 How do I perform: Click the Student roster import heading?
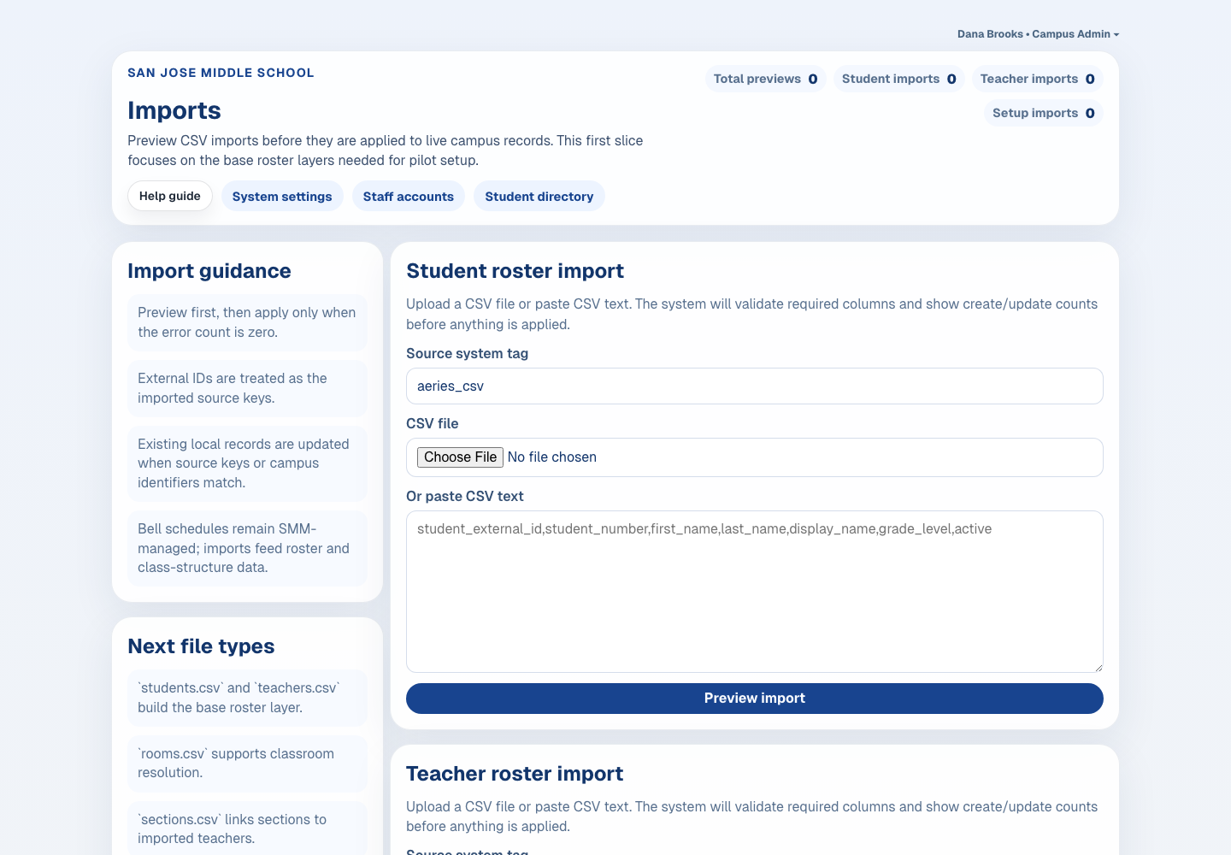click(515, 271)
